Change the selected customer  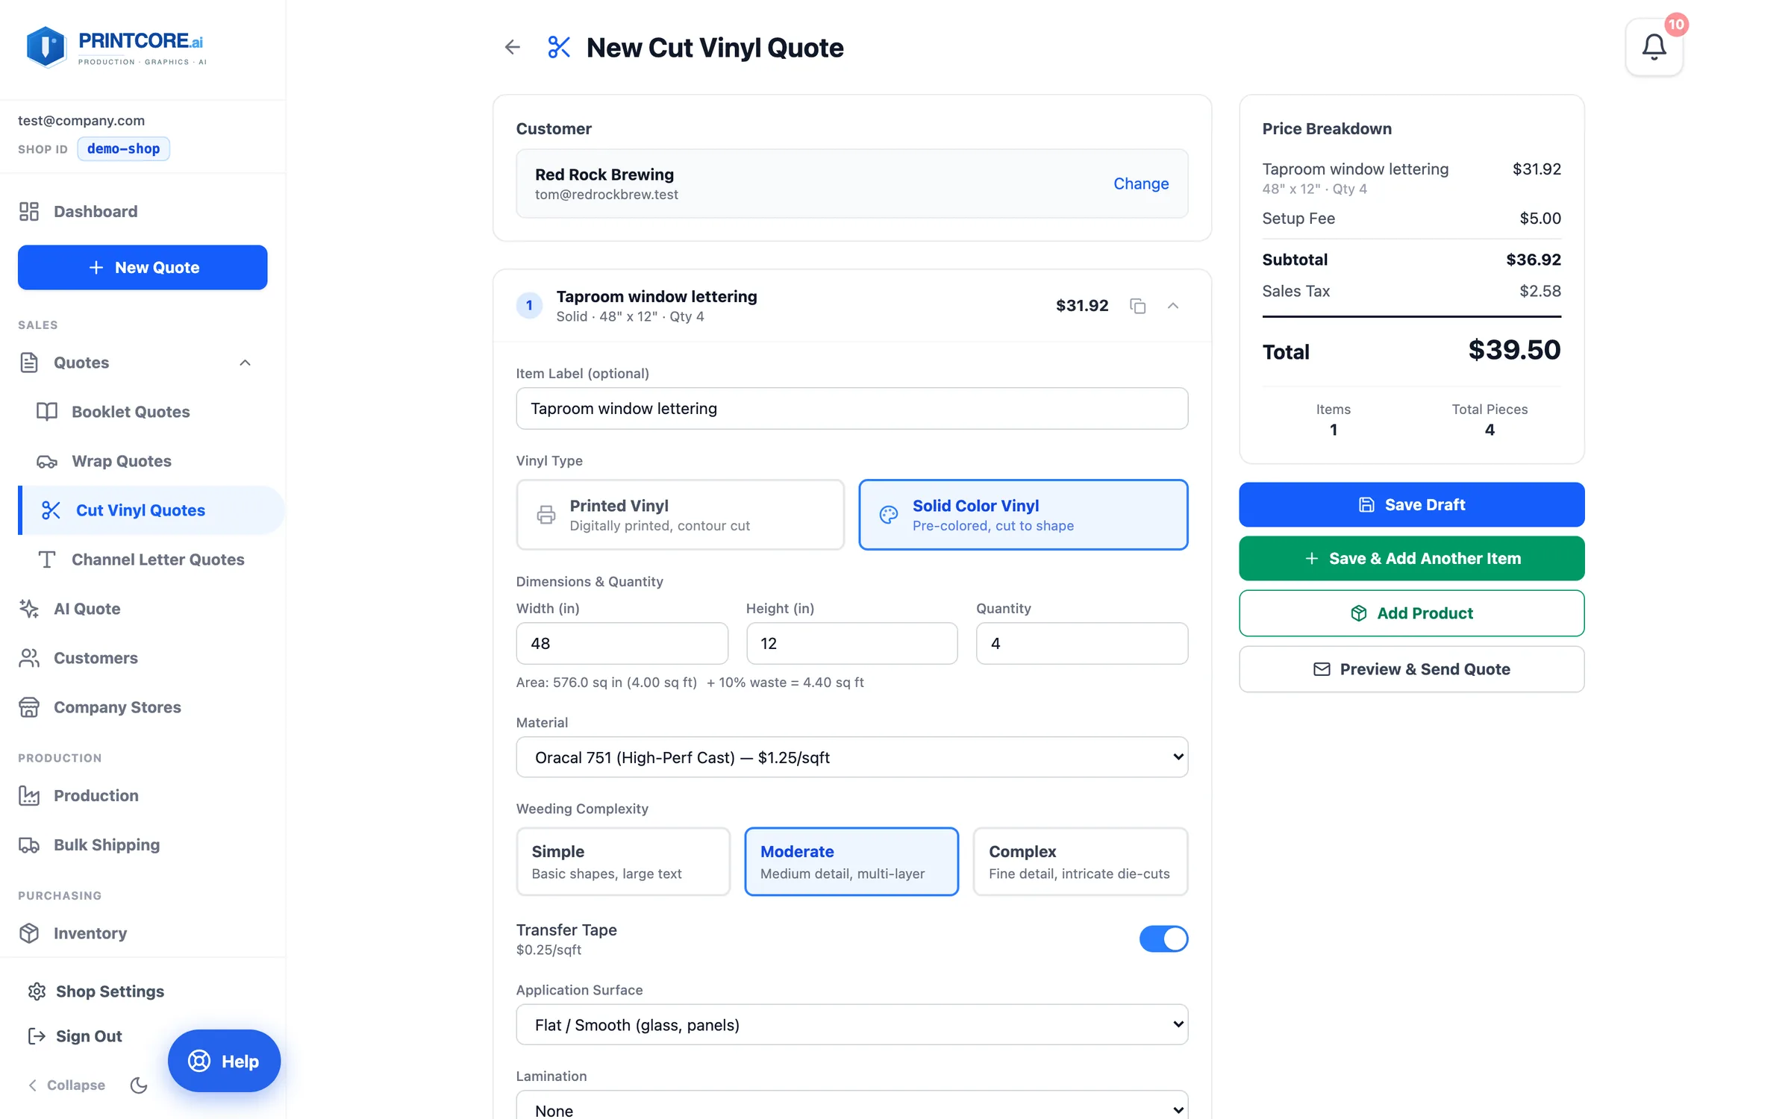tap(1141, 184)
